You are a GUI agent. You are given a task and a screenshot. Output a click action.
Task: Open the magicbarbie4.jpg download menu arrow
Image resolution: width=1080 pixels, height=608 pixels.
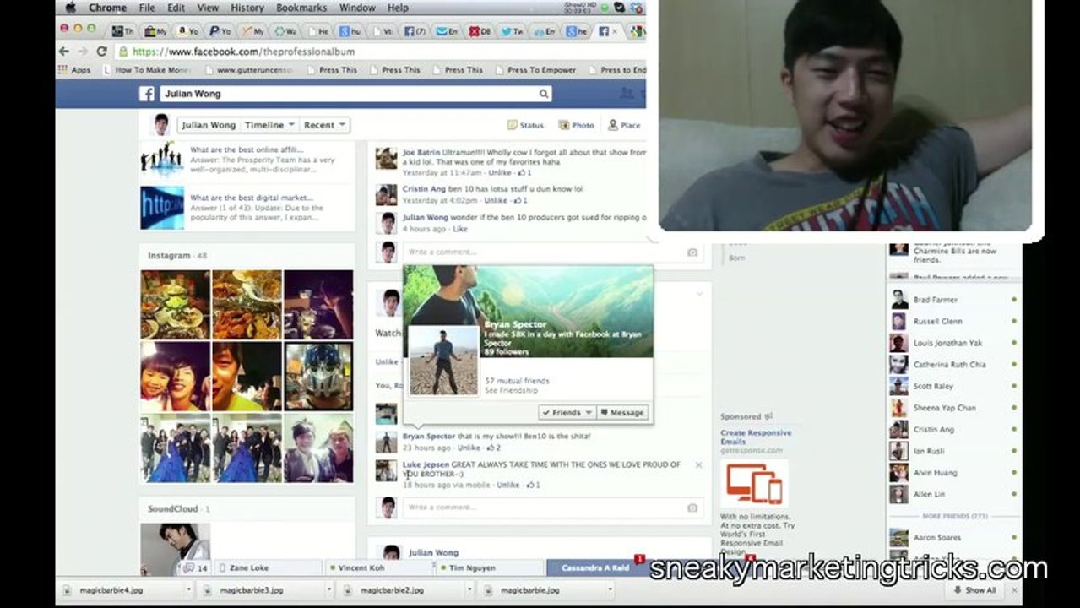(188, 590)
